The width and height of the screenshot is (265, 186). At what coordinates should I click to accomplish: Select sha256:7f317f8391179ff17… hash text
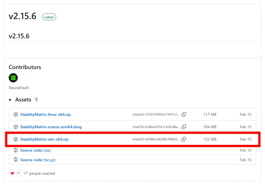pyautogui.click(x=156, y=114)
